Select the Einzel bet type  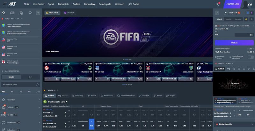click(x=219, y=19)
